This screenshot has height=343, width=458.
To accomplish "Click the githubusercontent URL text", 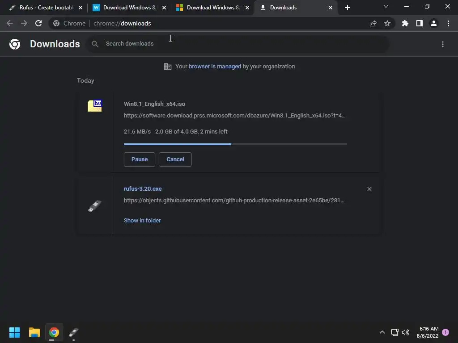I will click(234, 201).
